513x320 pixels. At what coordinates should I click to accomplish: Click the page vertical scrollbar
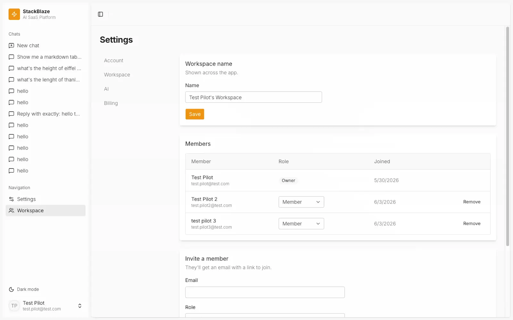(508, 137)
